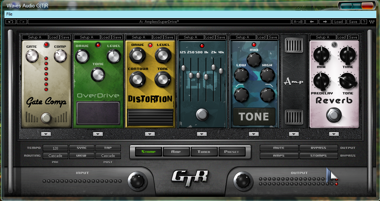
Task: Open stomp selector below Gate Comp
Action: click(46, 134)
